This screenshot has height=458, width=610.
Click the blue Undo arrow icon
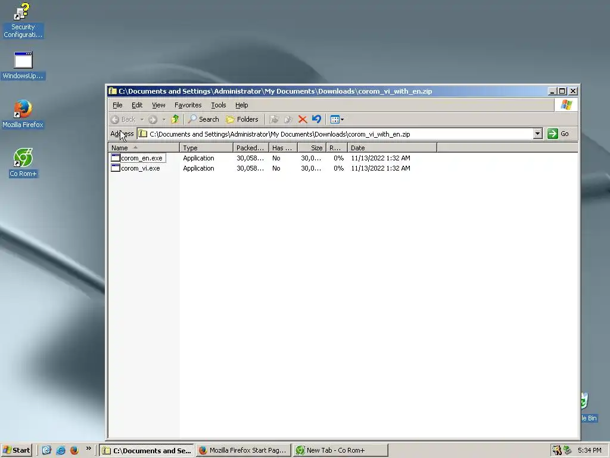(317, 119)
